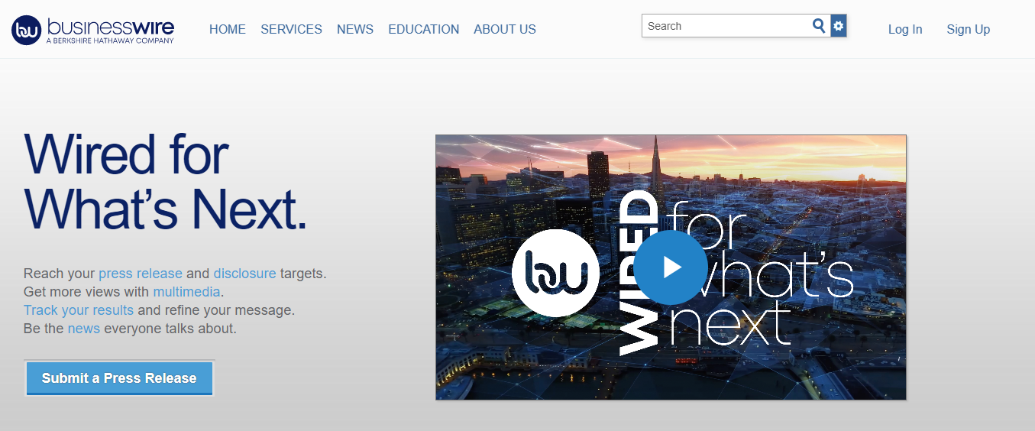The image size is (1035, 431).
Task: Open advanced search settings gear icon
Action: [839, 26]
